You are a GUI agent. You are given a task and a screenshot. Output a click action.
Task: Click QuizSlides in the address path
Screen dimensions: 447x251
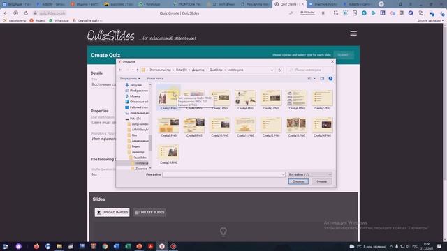click(216, 70)
